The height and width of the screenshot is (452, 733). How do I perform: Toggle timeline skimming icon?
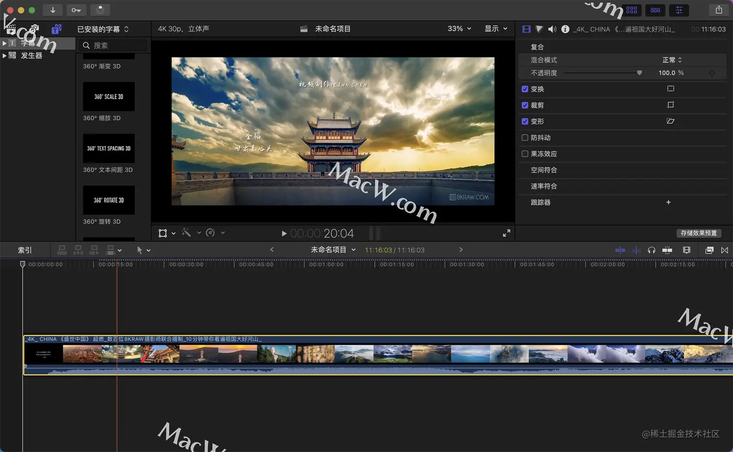pos(620,250)
